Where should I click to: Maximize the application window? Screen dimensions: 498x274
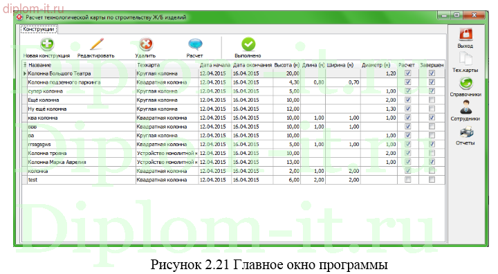[456, 15]
